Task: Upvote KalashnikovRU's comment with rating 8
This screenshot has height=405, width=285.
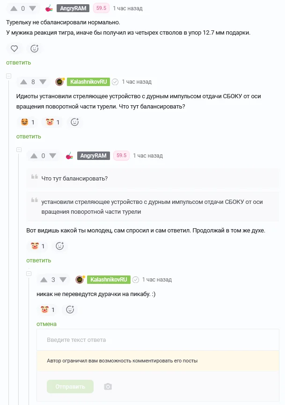Action: pos(24,82)
